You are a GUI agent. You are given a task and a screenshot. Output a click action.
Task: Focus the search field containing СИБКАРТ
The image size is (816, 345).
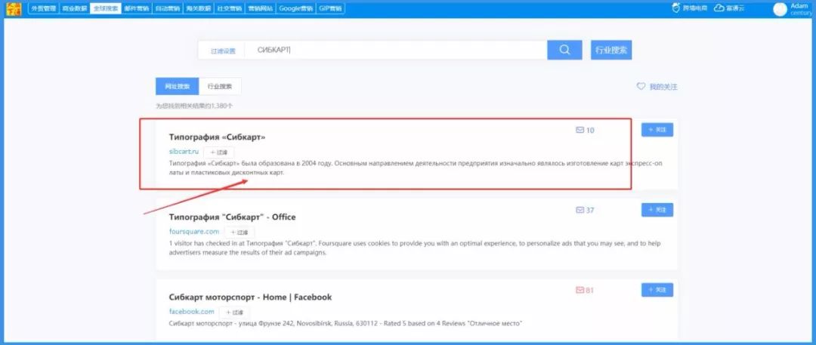point(395,50)
